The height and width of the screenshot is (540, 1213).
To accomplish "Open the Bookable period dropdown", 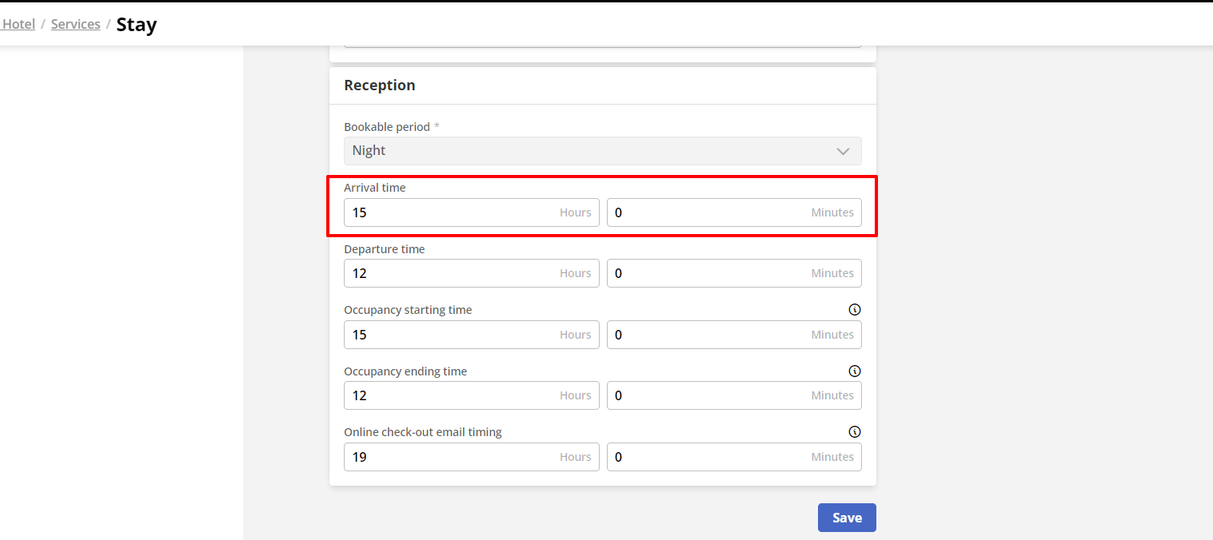I will (602, 151).
